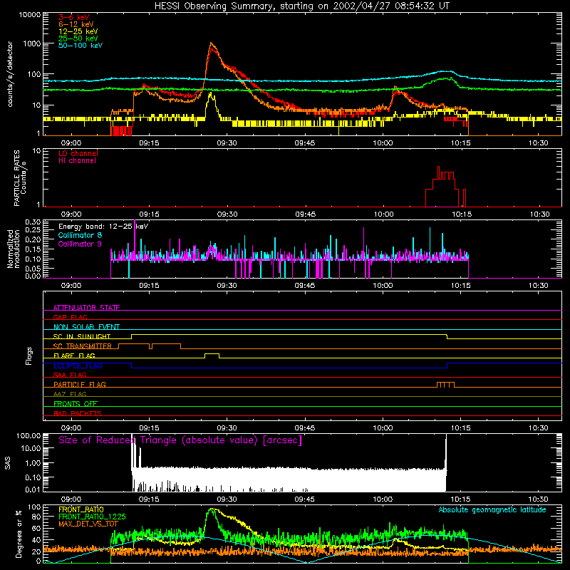Select the FRONTS_OFF flag label
570x570 pixels.
point(76,404)
